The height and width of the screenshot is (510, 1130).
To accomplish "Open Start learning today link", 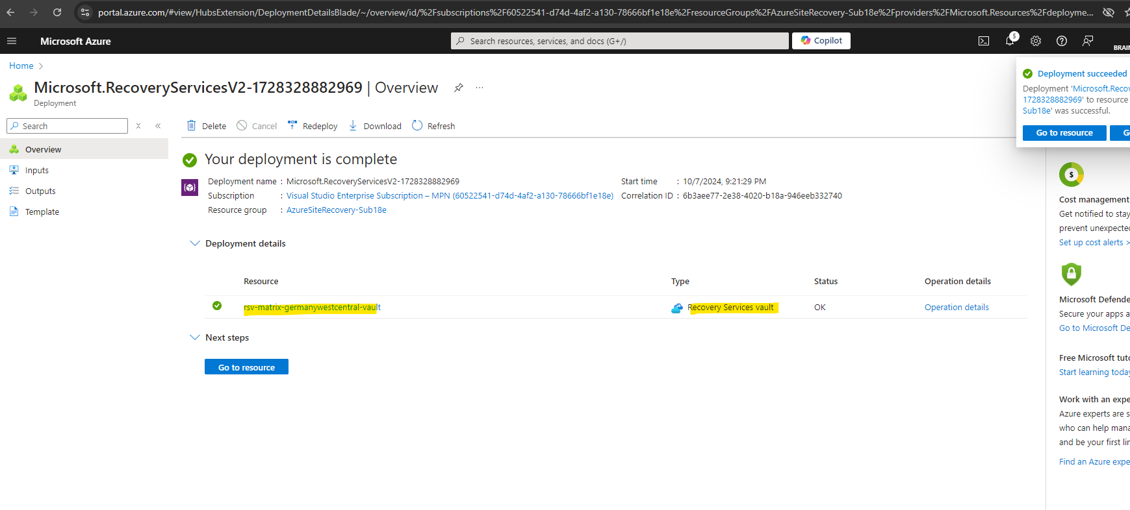I will (x=1094, y=372).
